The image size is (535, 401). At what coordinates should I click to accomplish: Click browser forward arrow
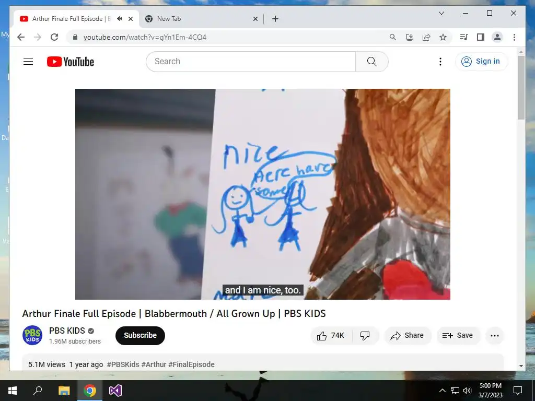[38, 37]
